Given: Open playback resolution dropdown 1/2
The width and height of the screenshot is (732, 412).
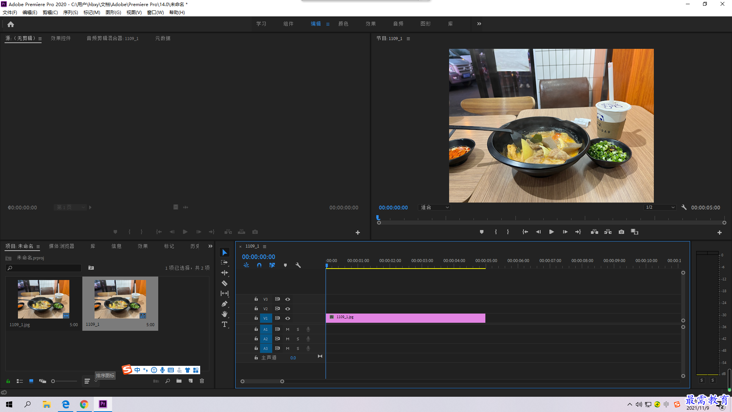Looking at the screenshot, I should click(x=660, y=208).
